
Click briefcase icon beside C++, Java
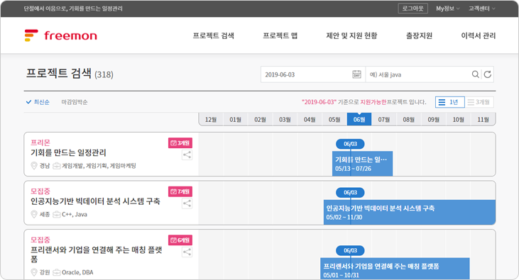pos(57,214)
